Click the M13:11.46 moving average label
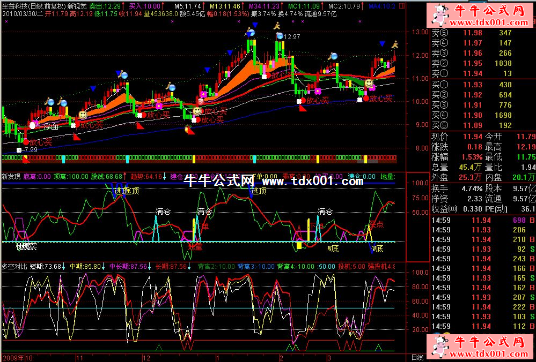 pos(225,6)
